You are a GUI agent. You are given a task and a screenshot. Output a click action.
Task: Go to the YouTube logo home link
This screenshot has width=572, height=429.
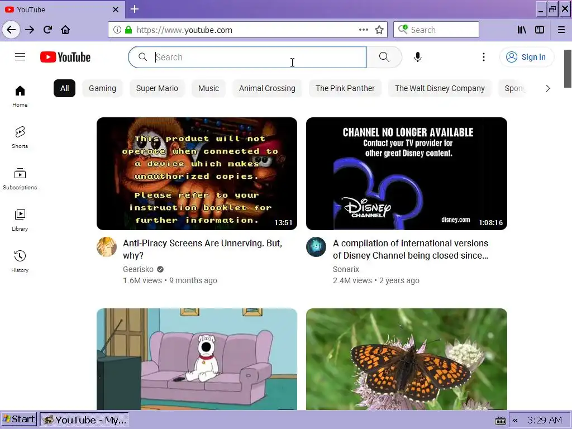pos(65,57)
